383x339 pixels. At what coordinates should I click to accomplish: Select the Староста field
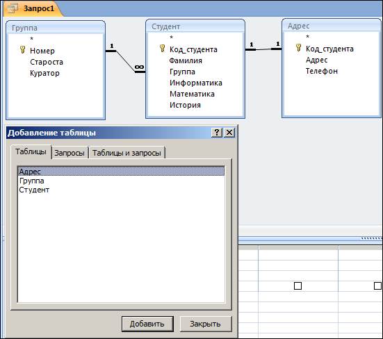[x=47, y=62]
